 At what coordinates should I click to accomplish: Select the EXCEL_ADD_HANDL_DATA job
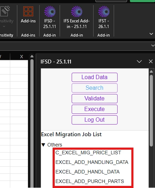click(x=88, y=172)
